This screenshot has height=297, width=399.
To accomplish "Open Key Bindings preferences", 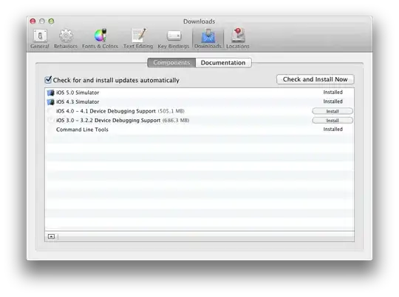I will click(x=174, y=39).
